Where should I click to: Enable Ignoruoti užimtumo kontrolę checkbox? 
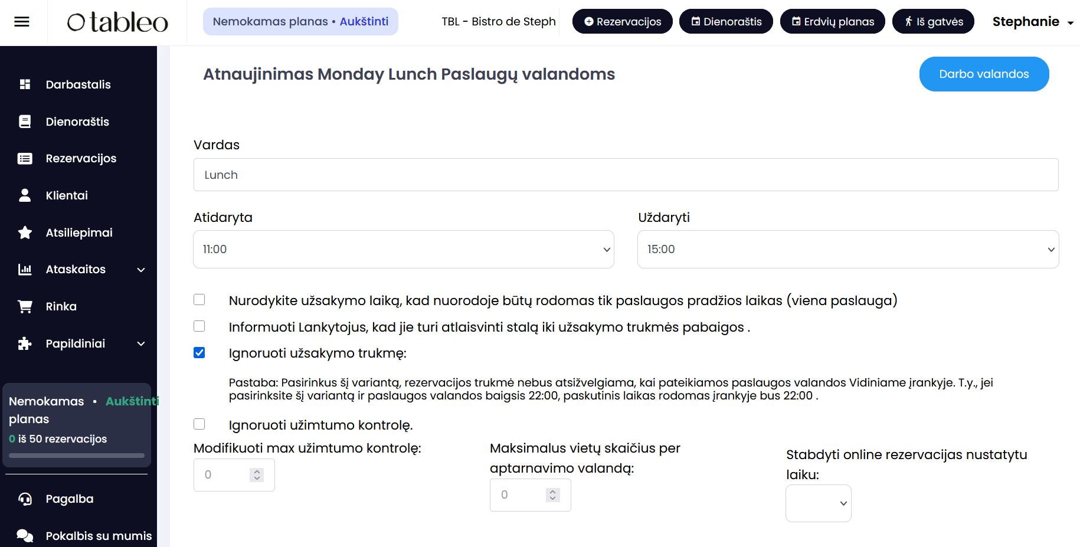[199, 424]
